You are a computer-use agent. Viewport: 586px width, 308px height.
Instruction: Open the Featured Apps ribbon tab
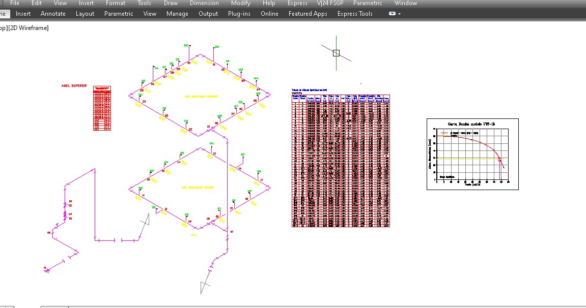click(x=308, y=14)
